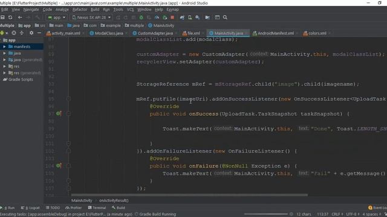Click the Save All toolbar icon

2,17
